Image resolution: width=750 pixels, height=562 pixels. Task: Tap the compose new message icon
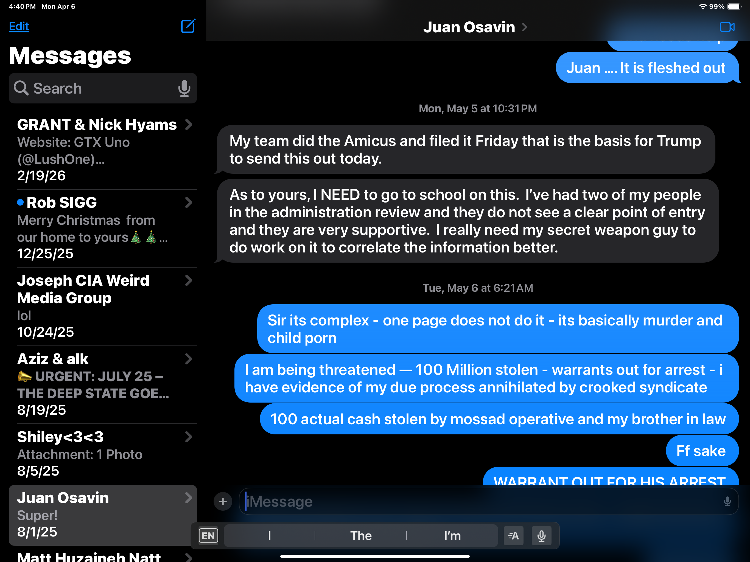pyautogui.click(x=188, y=26)
